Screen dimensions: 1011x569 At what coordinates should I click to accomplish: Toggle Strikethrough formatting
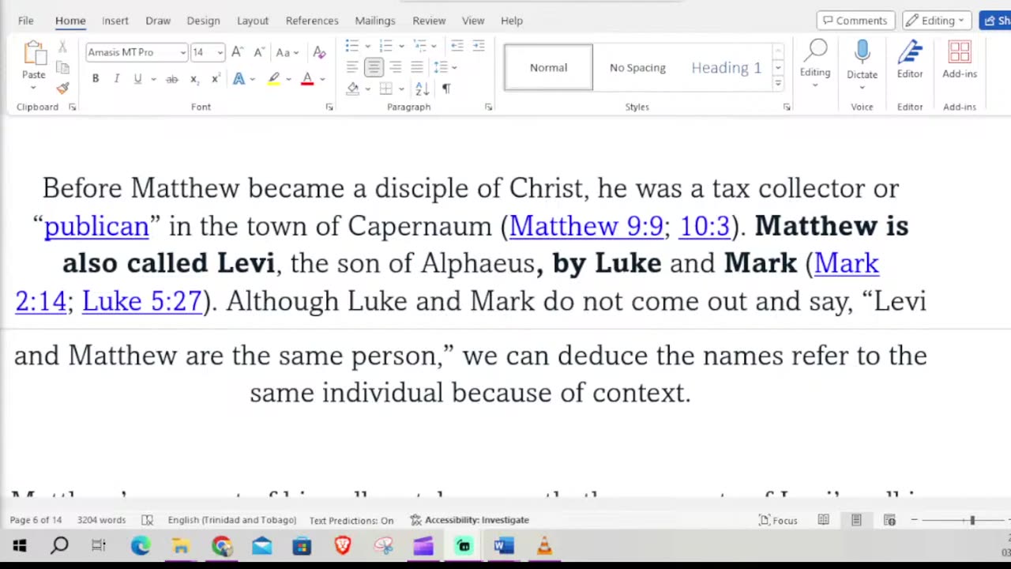pos(171,79)
